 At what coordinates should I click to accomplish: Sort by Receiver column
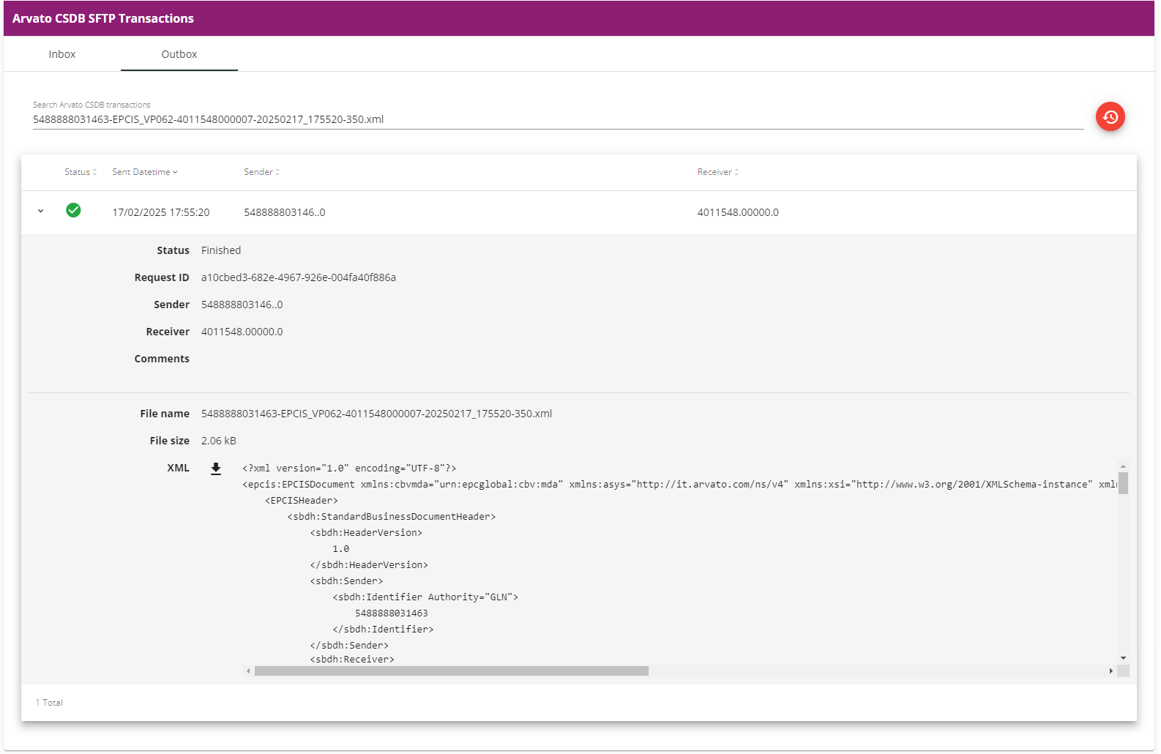718,172
